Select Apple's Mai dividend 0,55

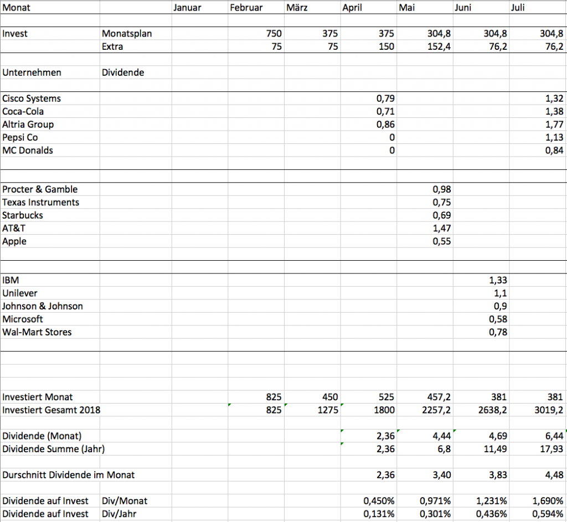pyautogui.click(x=442, y=241)
